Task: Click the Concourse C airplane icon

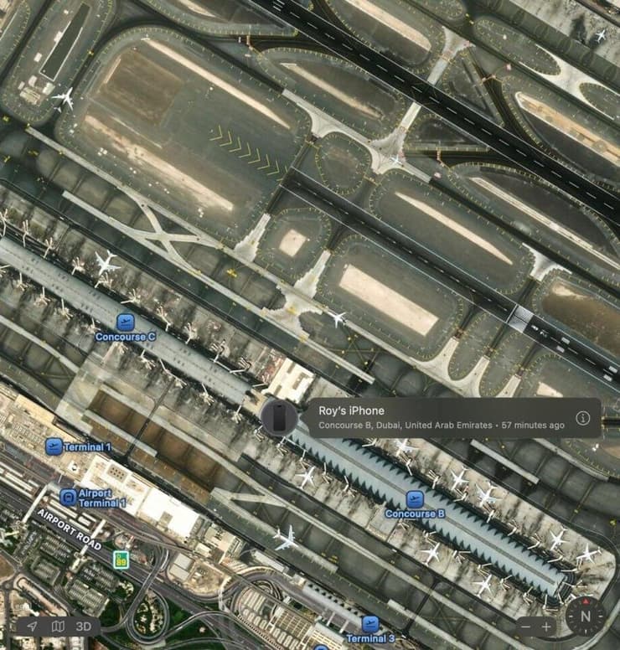Action: 125,322
